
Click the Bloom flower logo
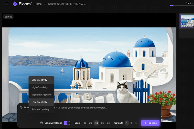pos(15,4)
